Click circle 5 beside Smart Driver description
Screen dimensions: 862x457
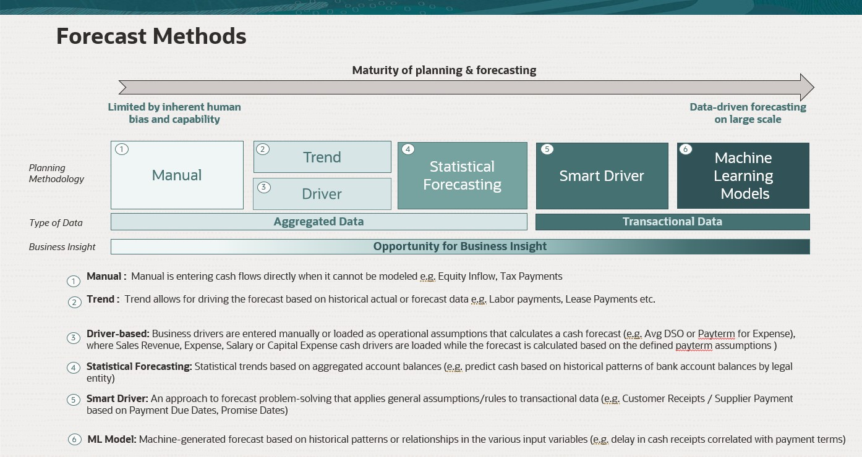[x=74, y=400]
